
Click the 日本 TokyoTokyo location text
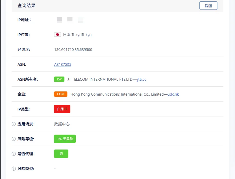point(77,35)
